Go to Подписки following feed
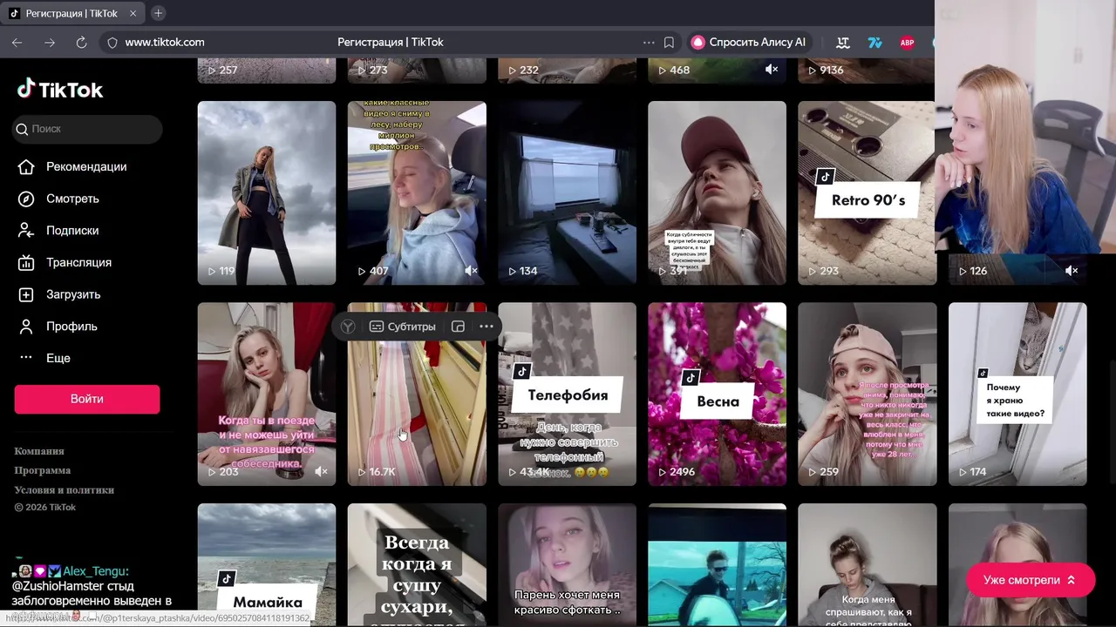1116x627 pixels. (59, 231)
